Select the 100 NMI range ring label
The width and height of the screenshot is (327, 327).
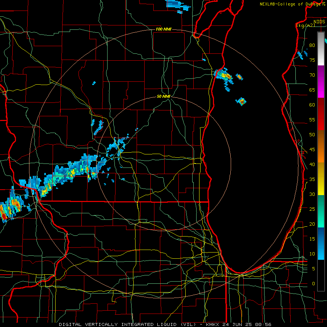163,29
